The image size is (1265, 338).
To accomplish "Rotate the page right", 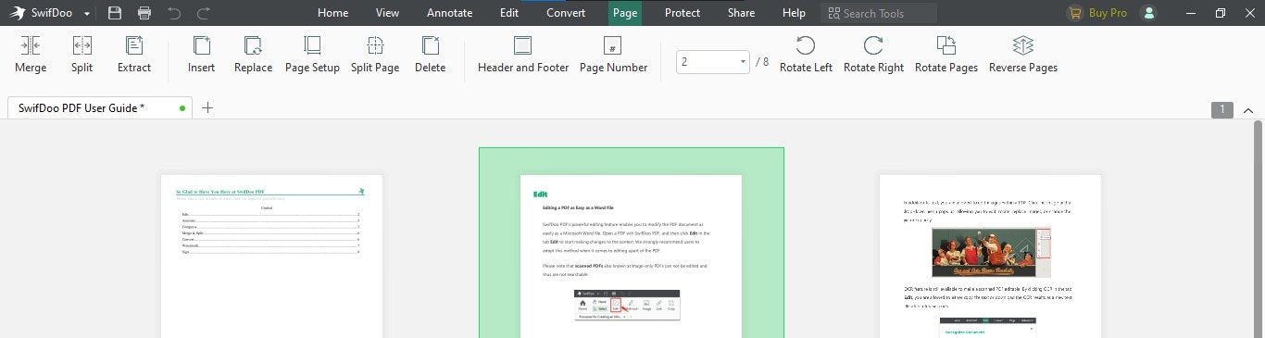I will point(873,45).
